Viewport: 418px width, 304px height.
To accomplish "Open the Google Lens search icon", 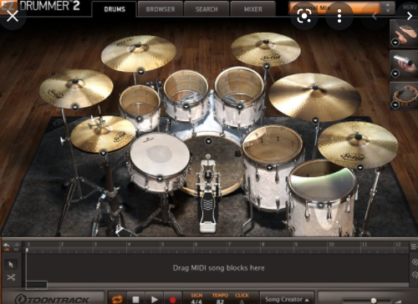I will (x=304, y=17).
